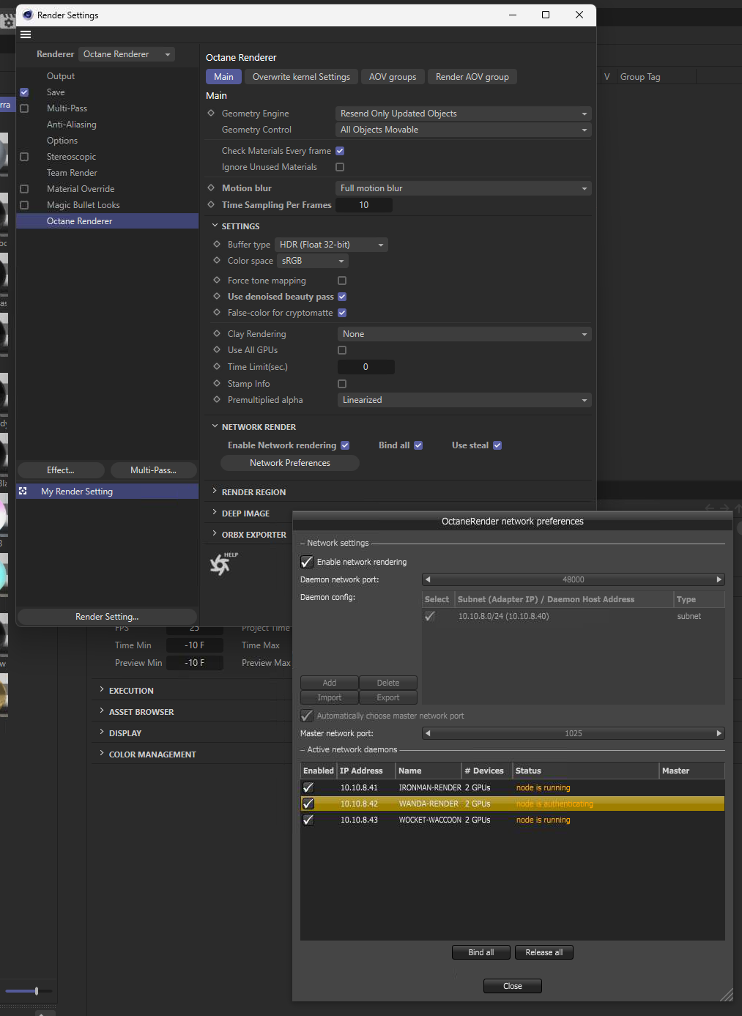Open the Renderer dropdown
The width and height of the screenshot is (742, 1016).
126,54
